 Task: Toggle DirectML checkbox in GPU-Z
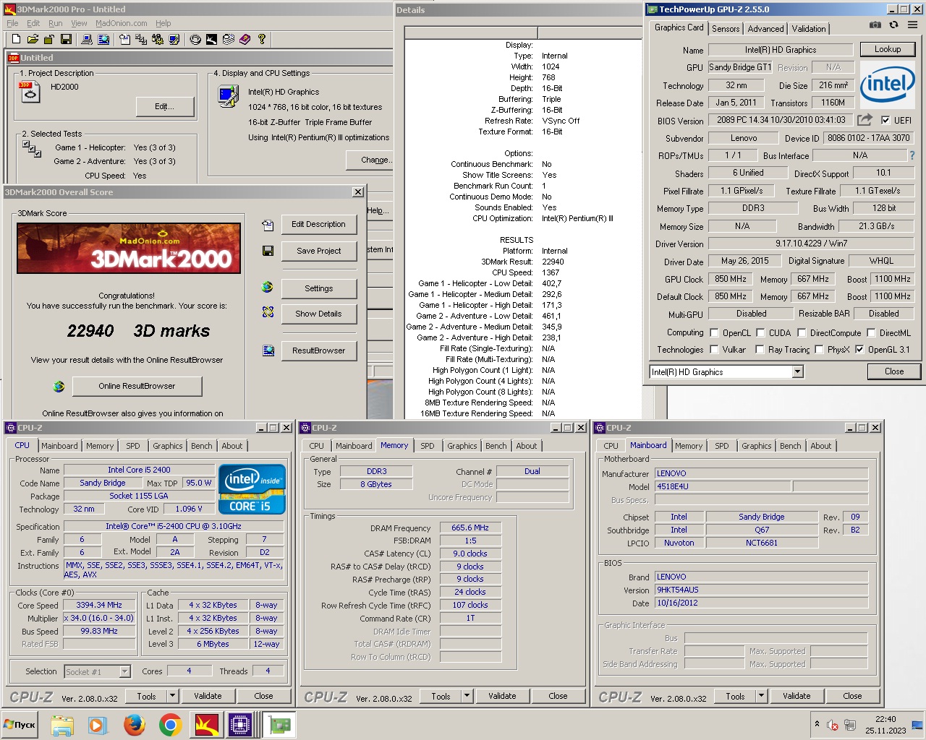coord(871,333)
